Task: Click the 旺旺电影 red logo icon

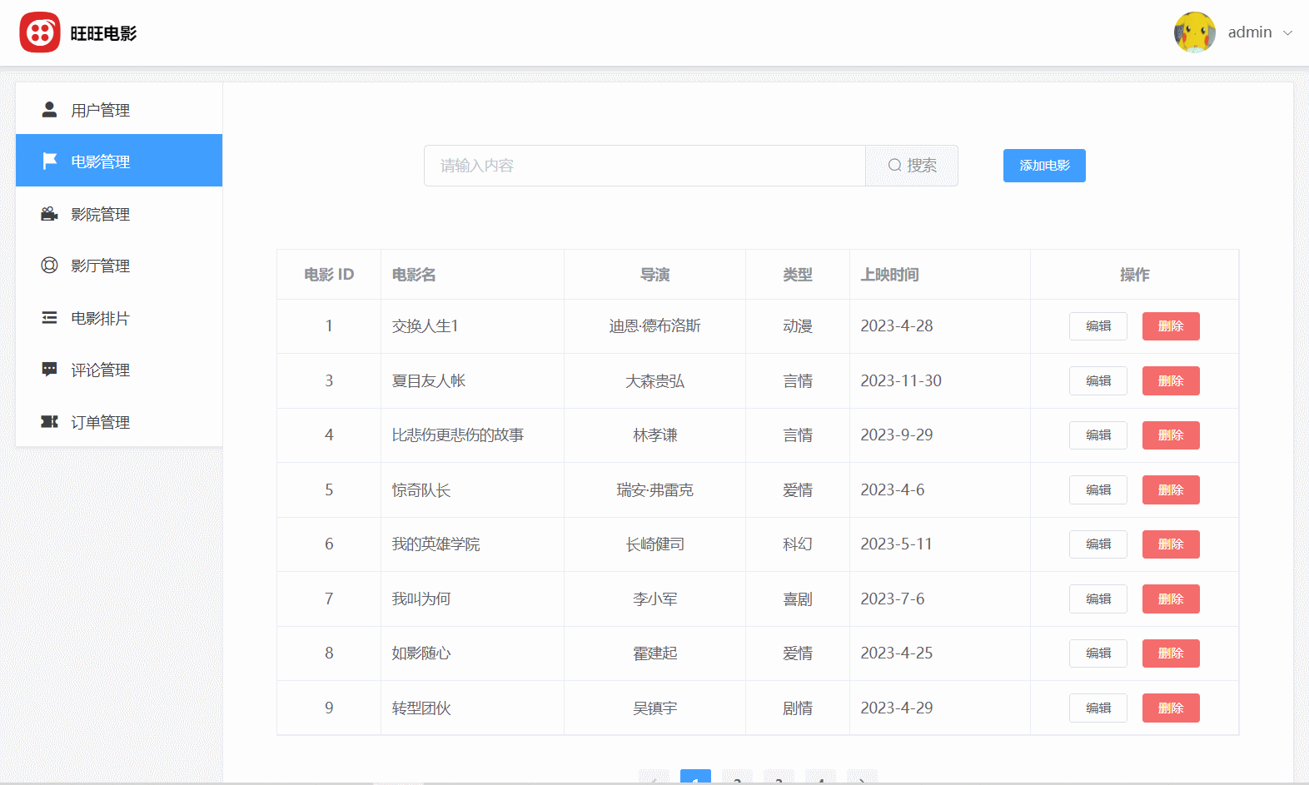Action: (x=40, y=32)
